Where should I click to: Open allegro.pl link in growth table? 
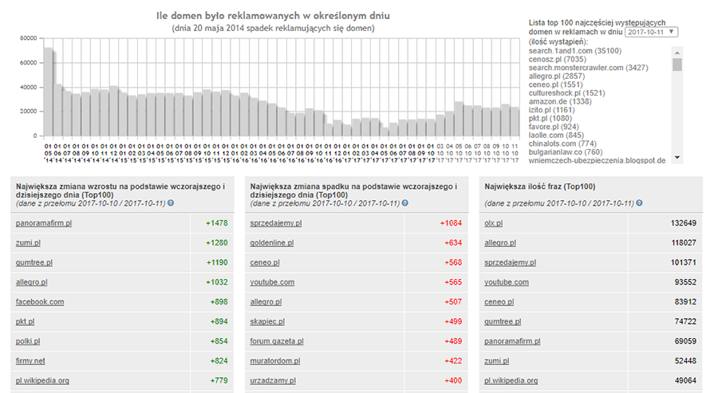coord(31,282)
